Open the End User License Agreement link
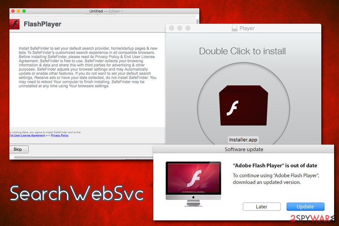This screenshot has height=226, width=339. (x=27, y=135)
